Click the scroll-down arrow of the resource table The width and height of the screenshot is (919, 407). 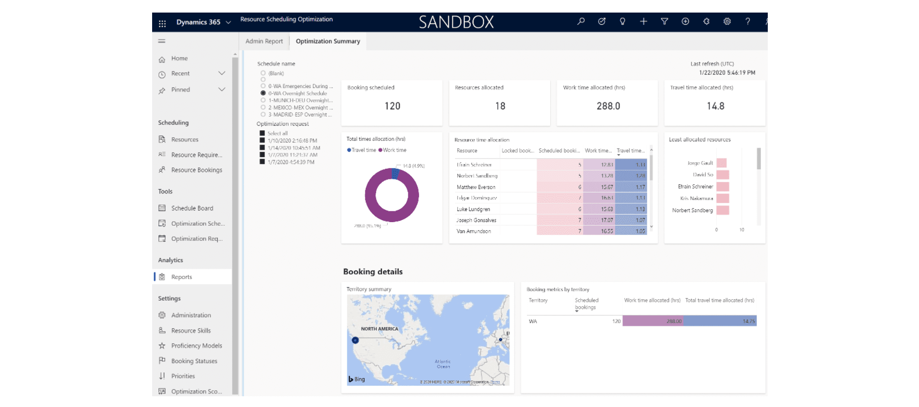651,227
